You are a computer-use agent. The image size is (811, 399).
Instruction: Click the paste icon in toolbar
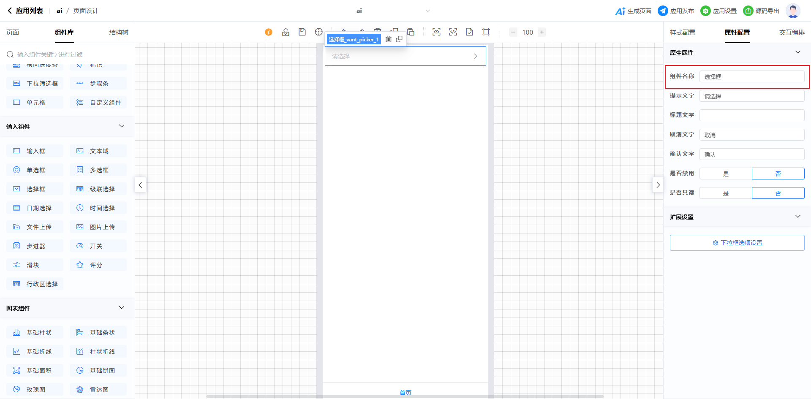click(x=411, y=32)
